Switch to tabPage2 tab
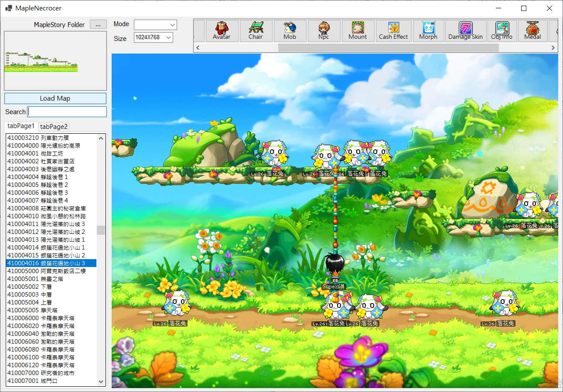 coord(54,127)
